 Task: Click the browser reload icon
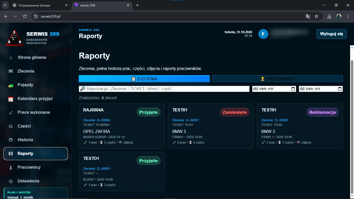[25, 16]
